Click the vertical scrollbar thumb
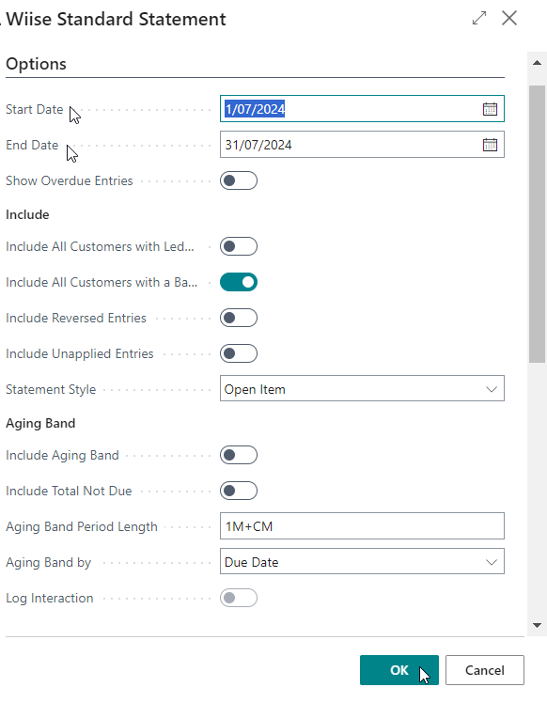 [537, 225]
